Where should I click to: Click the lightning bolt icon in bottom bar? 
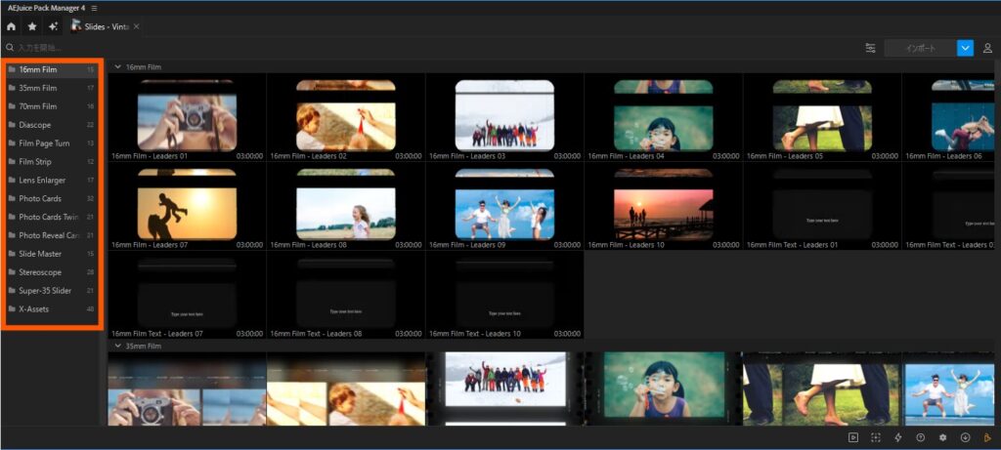point(898,437)
